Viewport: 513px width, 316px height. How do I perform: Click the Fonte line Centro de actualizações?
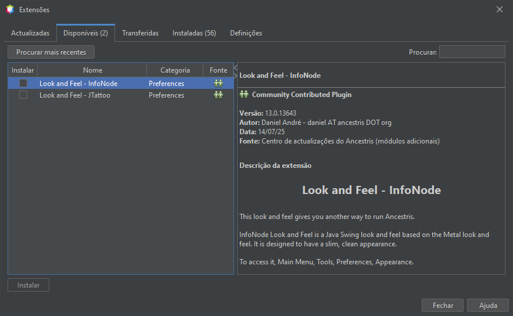click(x=339, y=141)
